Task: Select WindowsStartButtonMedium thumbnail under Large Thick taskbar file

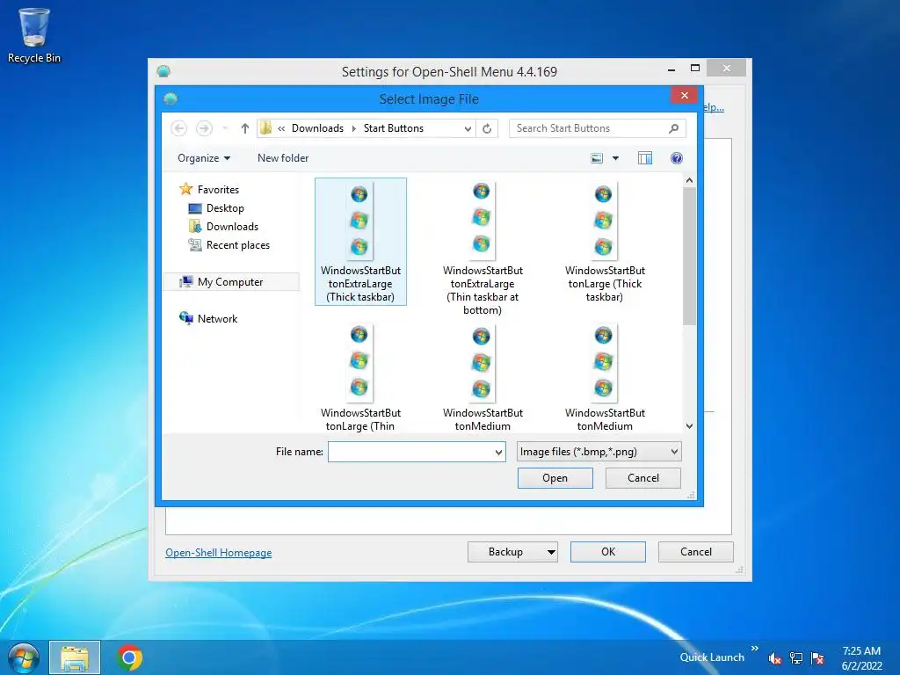Action: (x=603, y=361)
